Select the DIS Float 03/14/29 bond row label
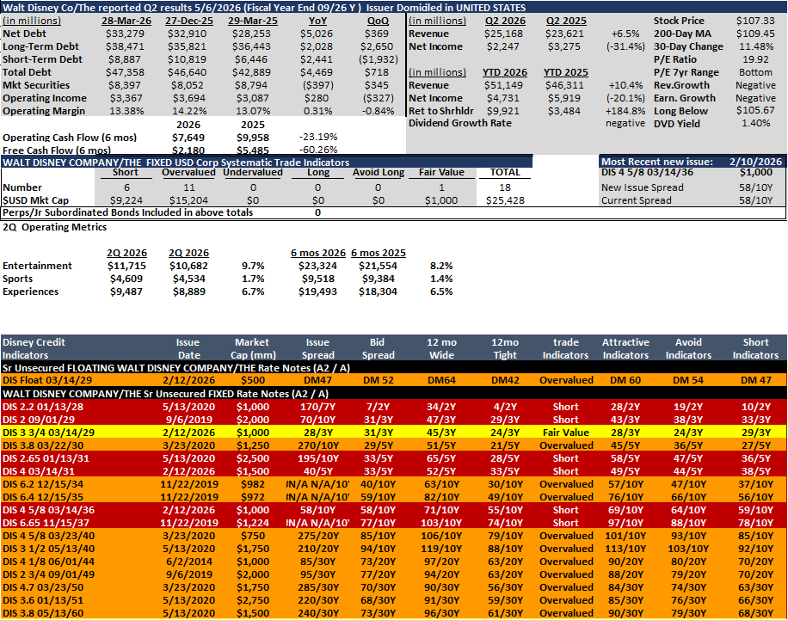The height and width of the screenshot is (620, 788). click(47, 380)
